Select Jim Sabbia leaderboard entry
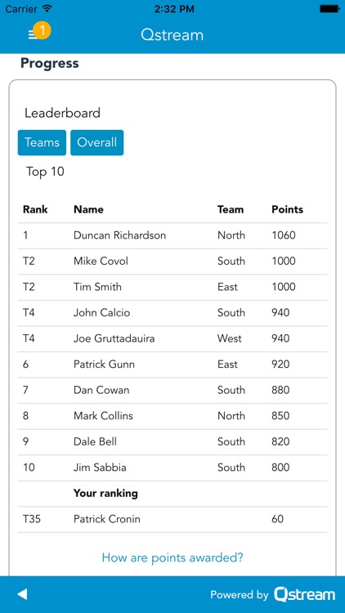This screenshot has height=613, width=345. tap(172, 468)
